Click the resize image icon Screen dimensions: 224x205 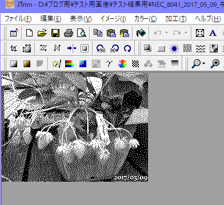click(27, 48)
